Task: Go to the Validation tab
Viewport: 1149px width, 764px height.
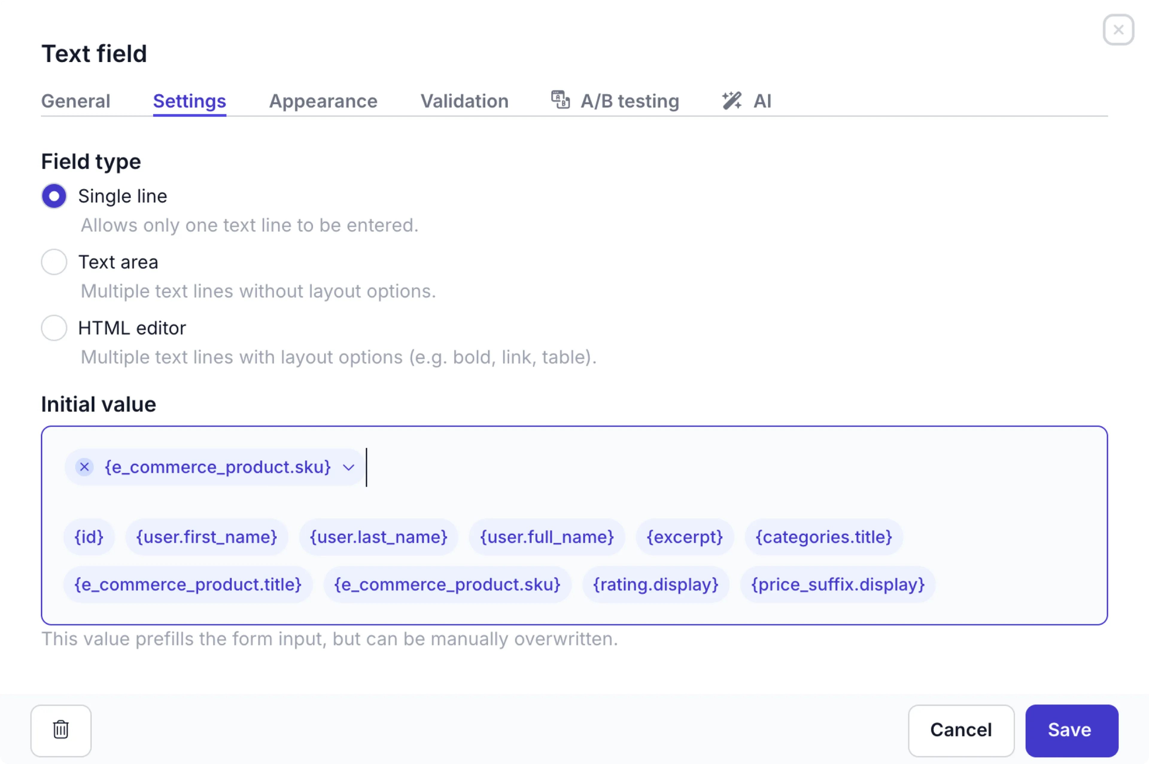Action: pyautogui.click(x=464, y=101)
